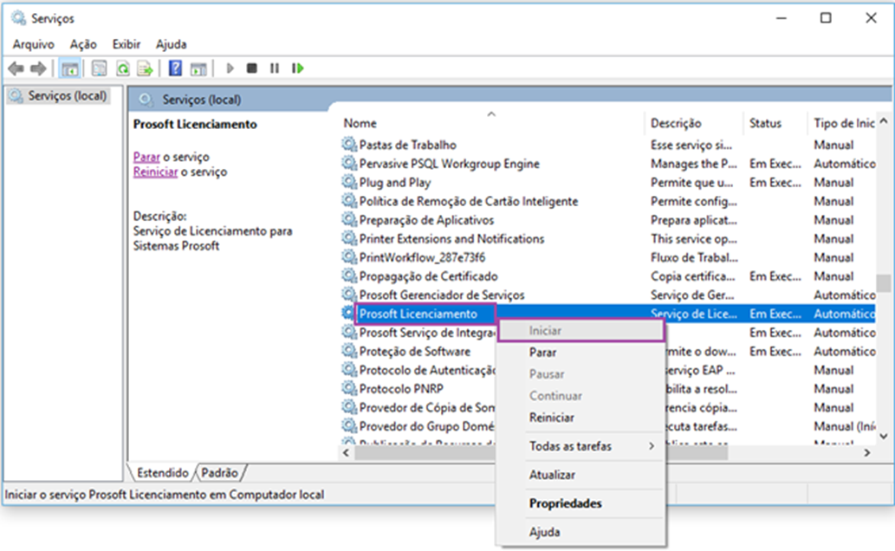The height and width of the screenshot is (551, 895).
Task: Click the Back arrow toolbar icon
Action: point(16,69)
